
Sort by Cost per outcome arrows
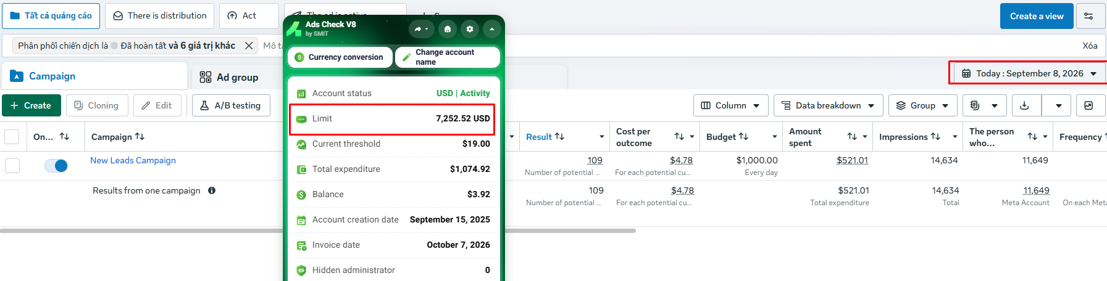679,136
